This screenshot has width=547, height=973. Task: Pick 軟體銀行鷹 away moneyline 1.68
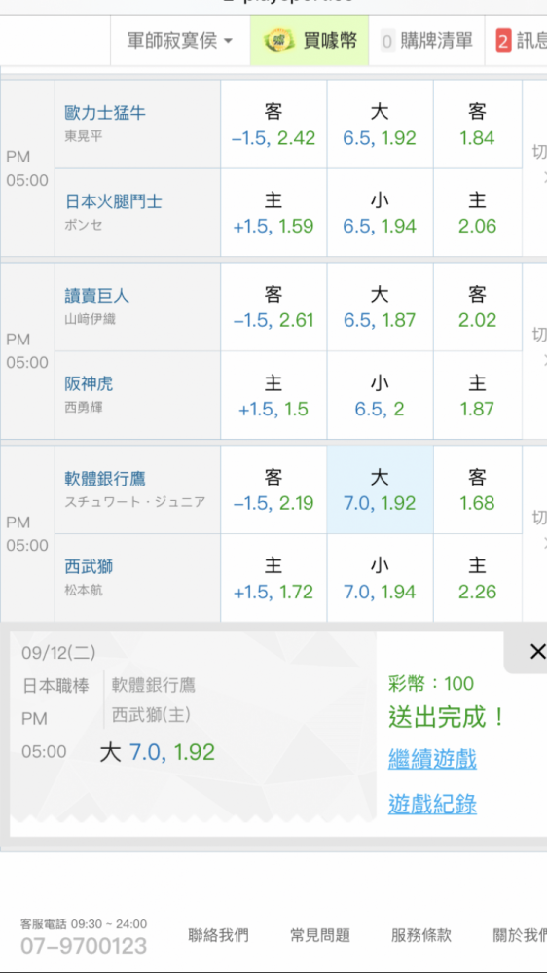tap(477, 489)
